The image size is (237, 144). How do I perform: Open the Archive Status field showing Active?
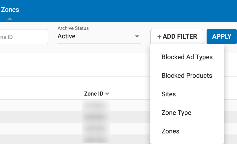95,37
